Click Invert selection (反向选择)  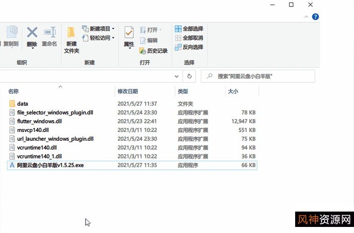(x=189, y=47)
